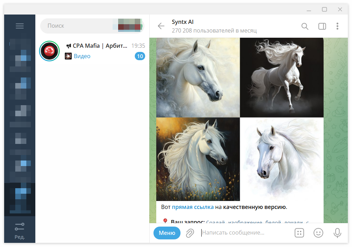
Task: View the top-left white horse portrait
Action: coord(198,77)
